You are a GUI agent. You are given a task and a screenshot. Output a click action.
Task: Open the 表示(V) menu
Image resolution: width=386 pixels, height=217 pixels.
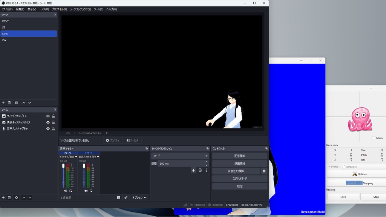click(x=32, y=9)
